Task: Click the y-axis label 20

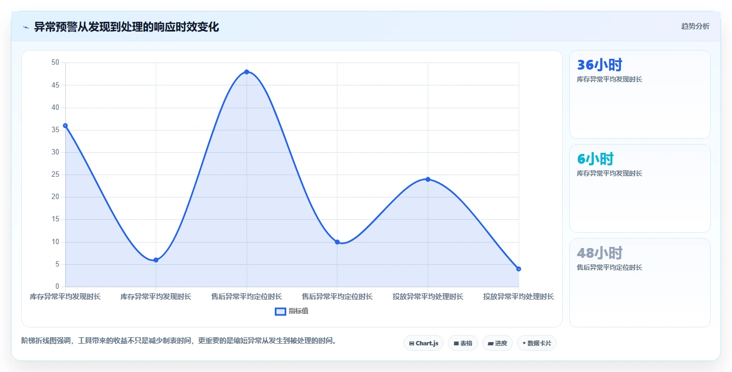Action: coord(55,197)
